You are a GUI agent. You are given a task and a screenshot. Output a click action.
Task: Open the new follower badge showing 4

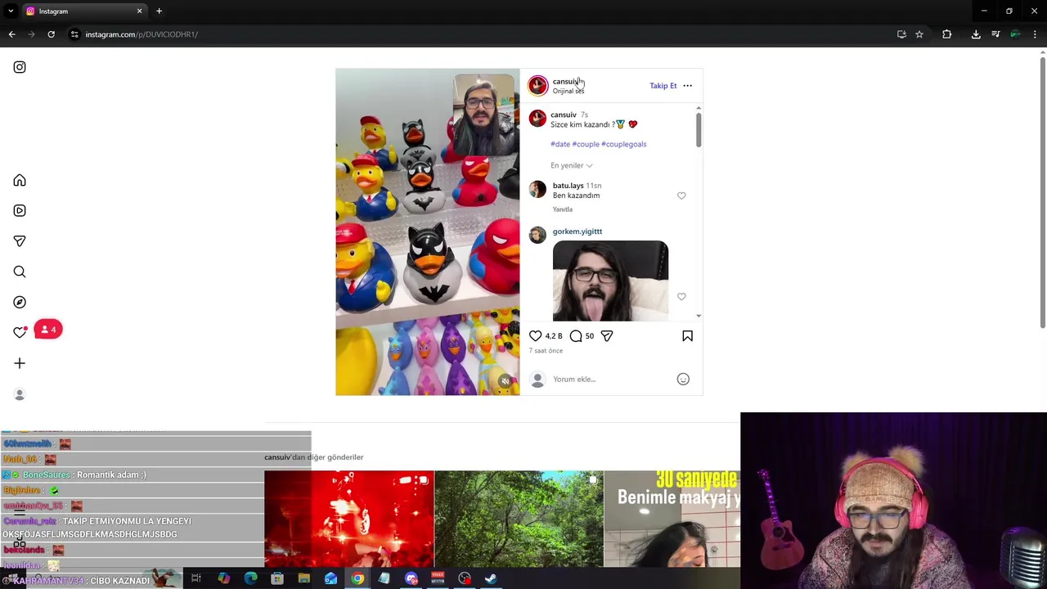[x=48, y=330]
